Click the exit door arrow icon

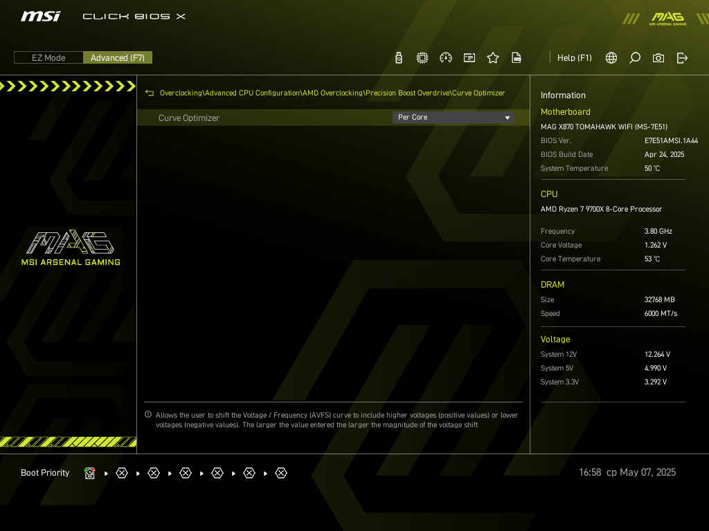point(682,58)
